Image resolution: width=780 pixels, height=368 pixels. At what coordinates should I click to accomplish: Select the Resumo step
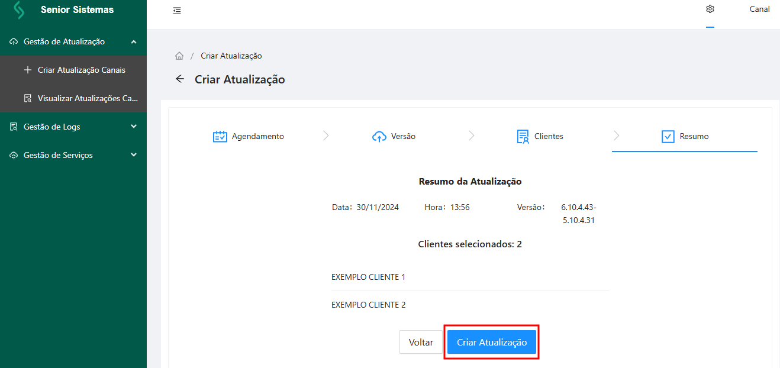685,136
